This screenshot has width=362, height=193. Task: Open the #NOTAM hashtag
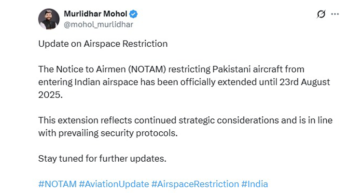pyautogui.click(x=57, y=184)
